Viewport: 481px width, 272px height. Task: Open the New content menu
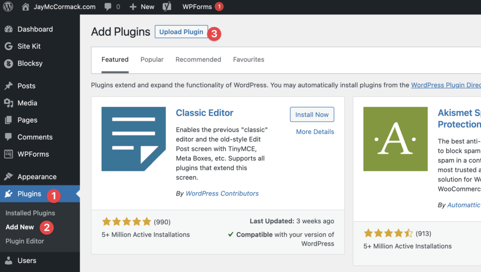[x=147, y=7]
